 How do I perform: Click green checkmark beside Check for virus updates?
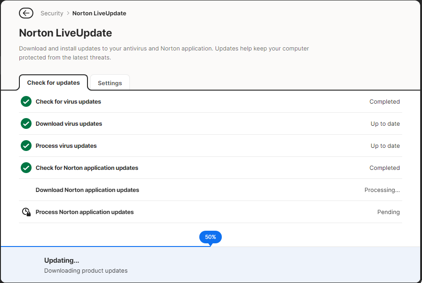pos(26,101)
